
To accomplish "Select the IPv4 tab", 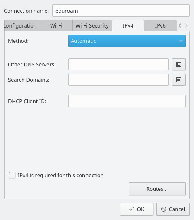I will click(x=128, y=25).
